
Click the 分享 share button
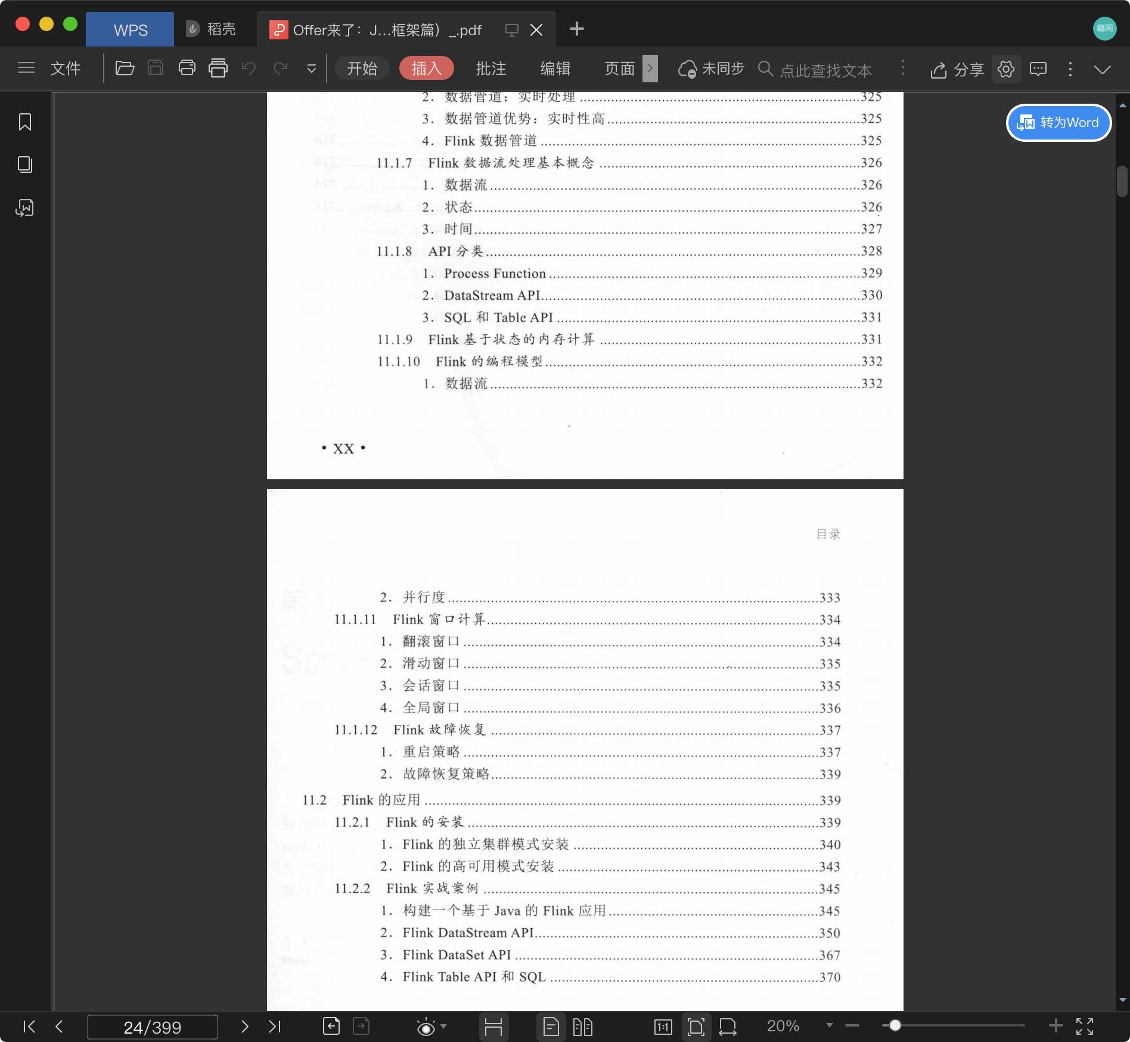pyautogui.click(x=957, y=69)
